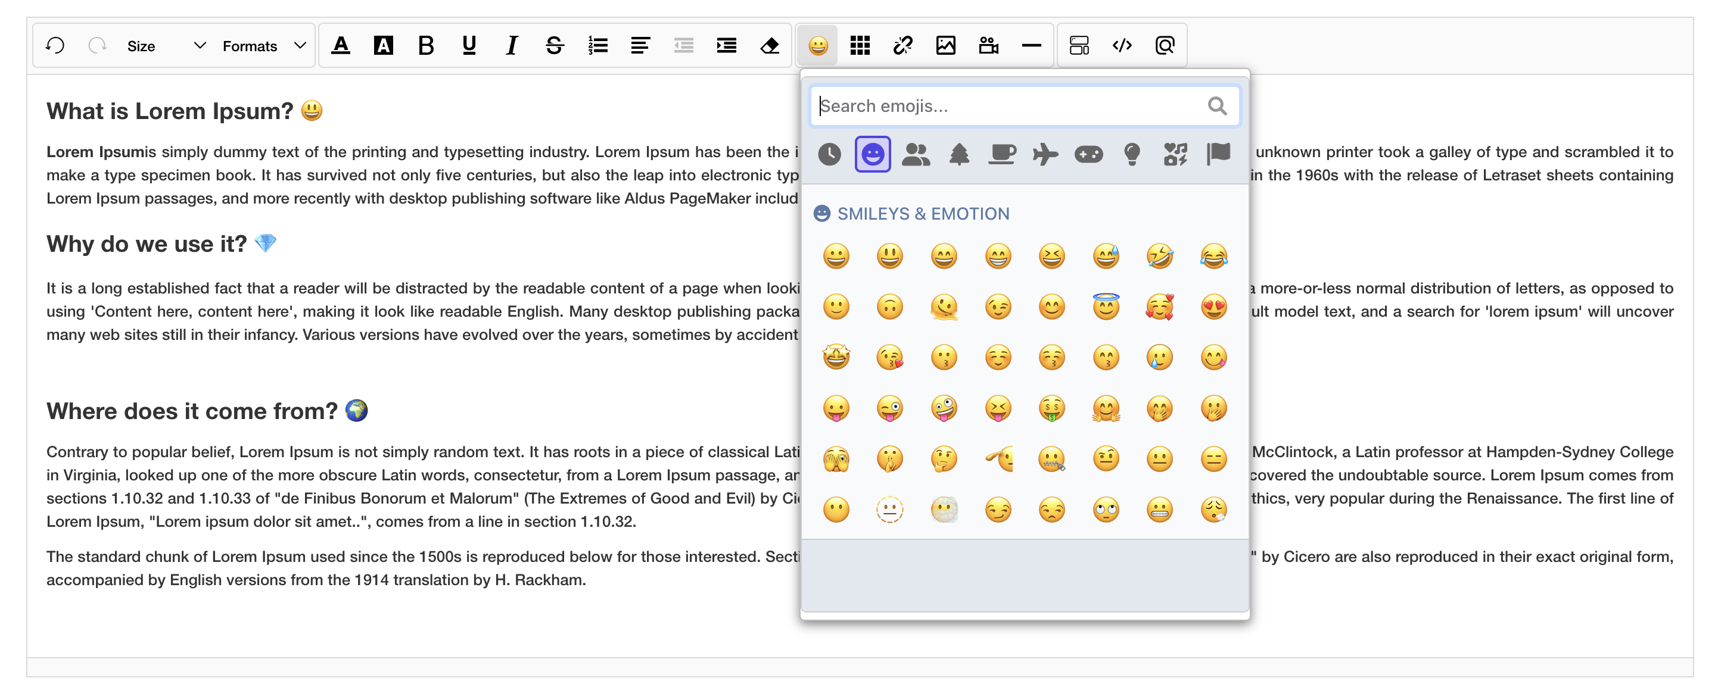Click the horizontal line icon
The height and width of the screenshot is (700, 1718).
point(1031,45)
